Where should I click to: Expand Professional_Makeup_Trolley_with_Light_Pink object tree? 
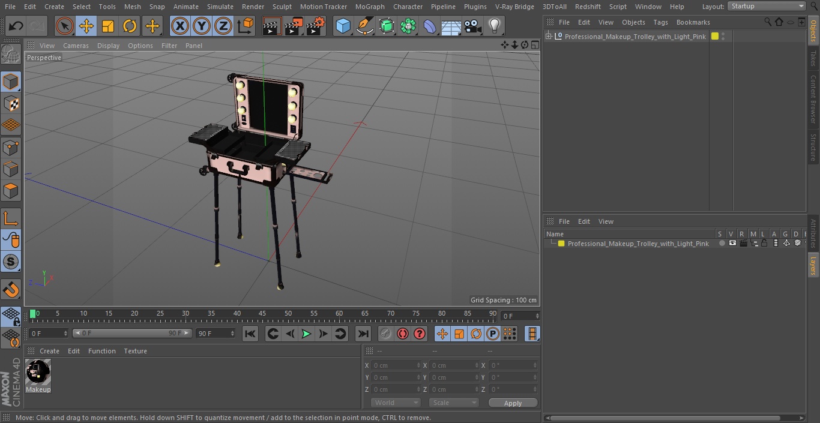click(548, 37)
